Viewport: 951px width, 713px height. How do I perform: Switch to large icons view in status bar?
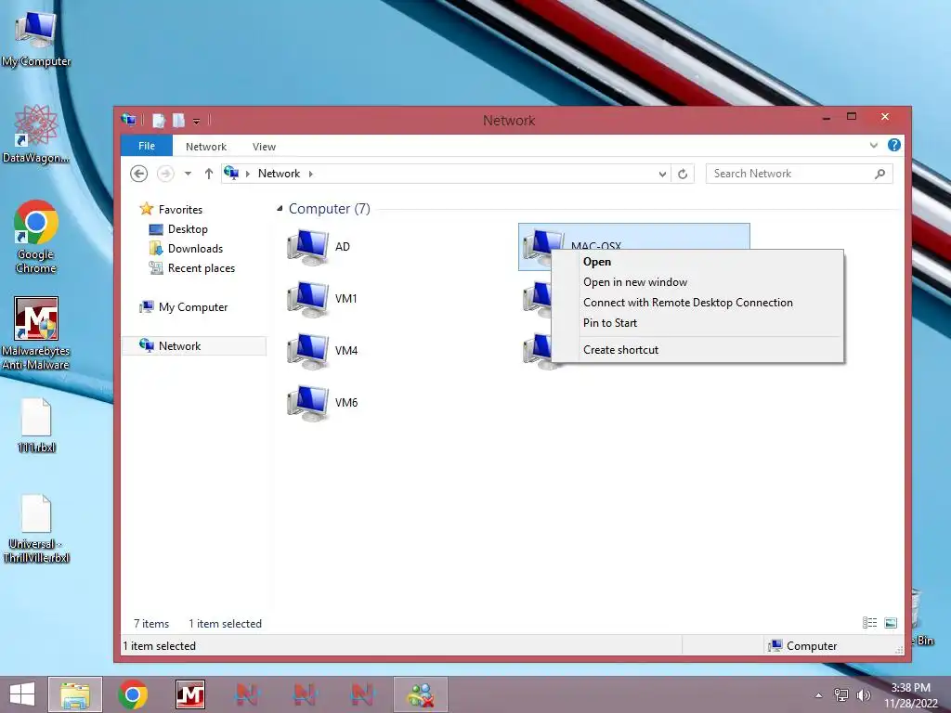(891, 623)
